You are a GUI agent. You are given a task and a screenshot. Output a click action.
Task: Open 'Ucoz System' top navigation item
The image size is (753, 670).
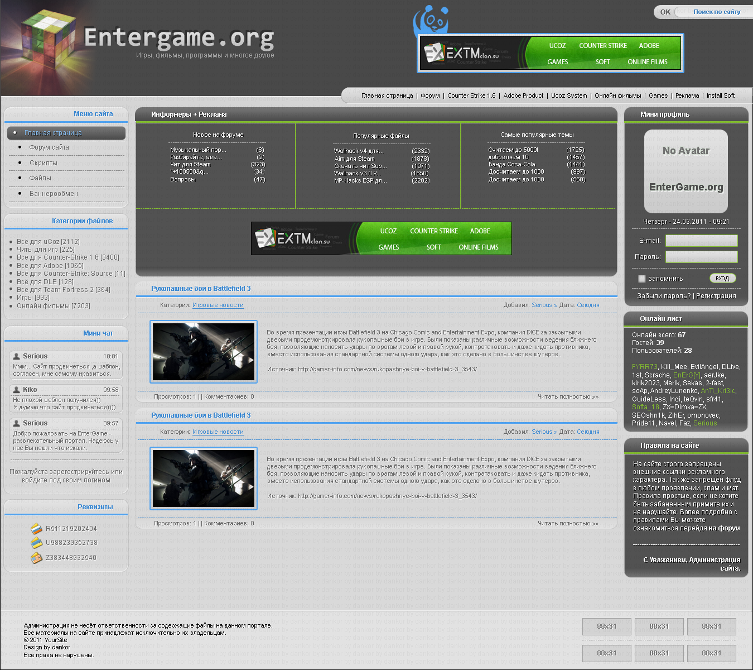click(x=569, y=95)
